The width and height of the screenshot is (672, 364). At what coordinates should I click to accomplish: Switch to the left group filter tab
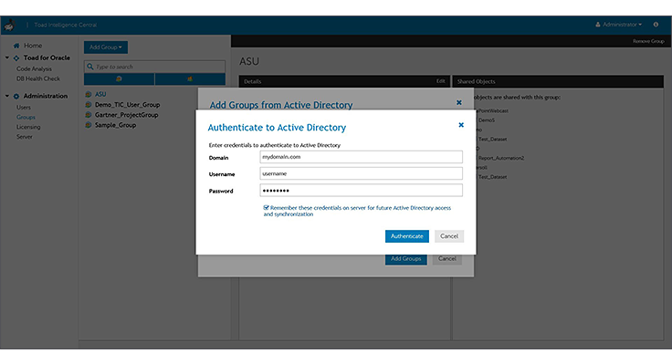click(x=119, y=78)
